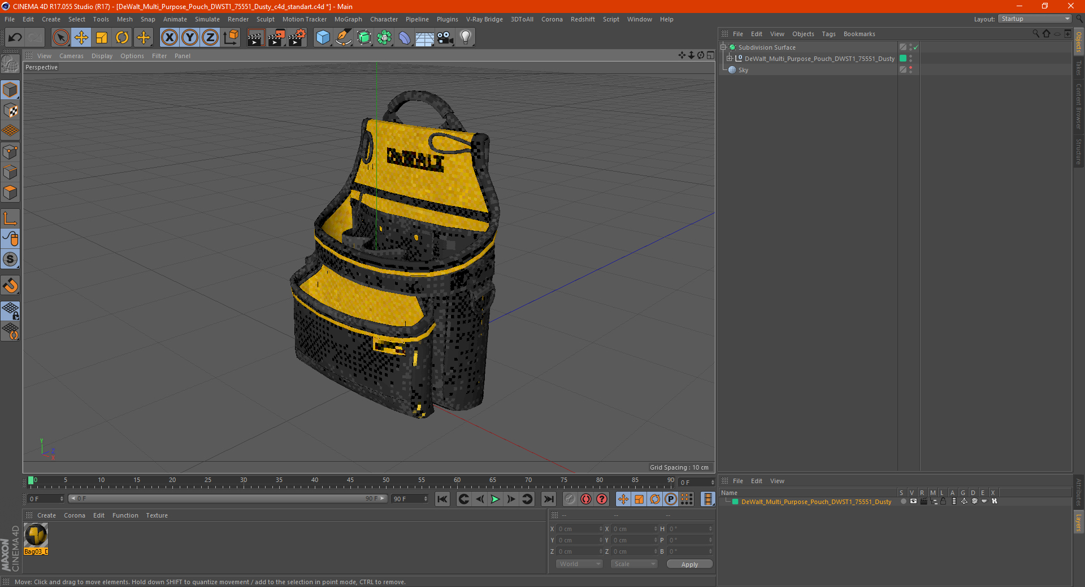Open the Layout Startup dropdown
The image size is (1085, 587).
1035,19
